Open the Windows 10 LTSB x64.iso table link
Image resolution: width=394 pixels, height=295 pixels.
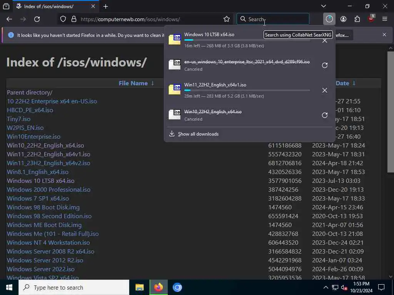[x=41, y=181]
